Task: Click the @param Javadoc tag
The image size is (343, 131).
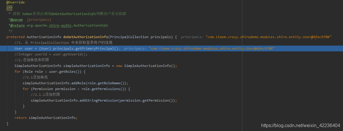Action: click(17, 20)
